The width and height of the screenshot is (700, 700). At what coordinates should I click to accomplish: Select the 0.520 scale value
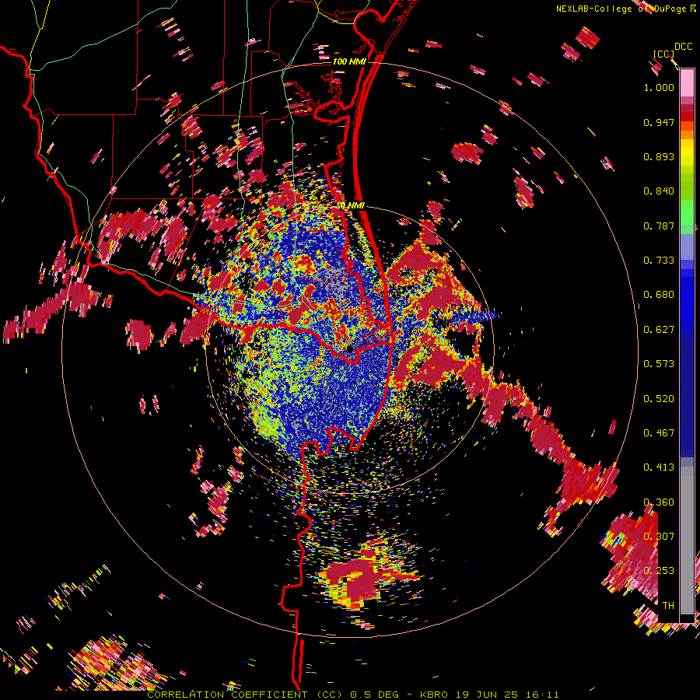click(659, 399)
